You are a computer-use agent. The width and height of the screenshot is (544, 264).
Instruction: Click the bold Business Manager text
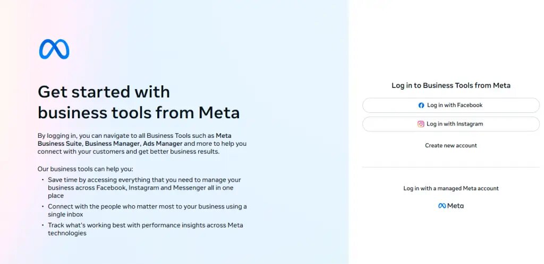(112, 144)
